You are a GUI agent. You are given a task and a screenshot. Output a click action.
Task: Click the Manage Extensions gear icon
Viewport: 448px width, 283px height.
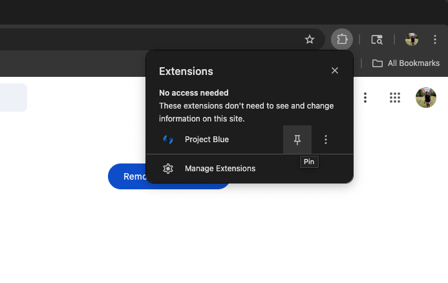point(168,169)
